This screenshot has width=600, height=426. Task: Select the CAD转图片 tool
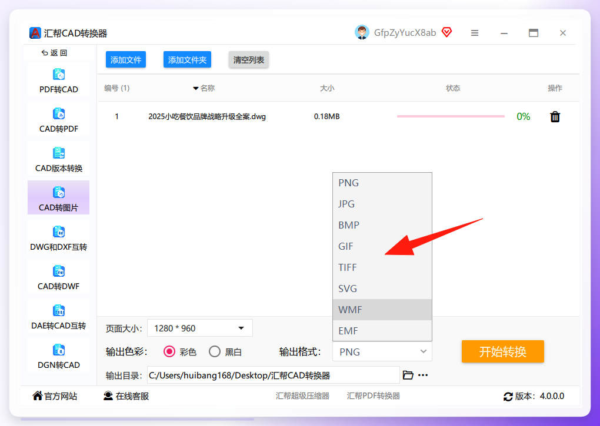(x=59, y=199)
